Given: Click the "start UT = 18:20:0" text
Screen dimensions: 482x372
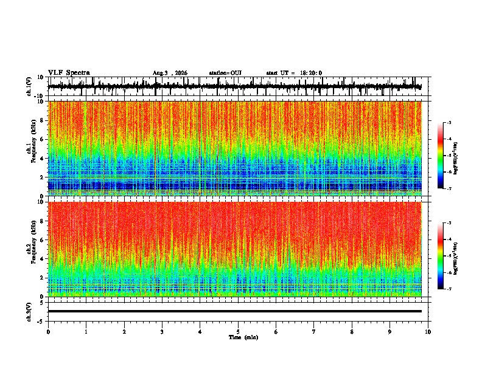Looking at the screenshot, I should click(x=294, y=73).
